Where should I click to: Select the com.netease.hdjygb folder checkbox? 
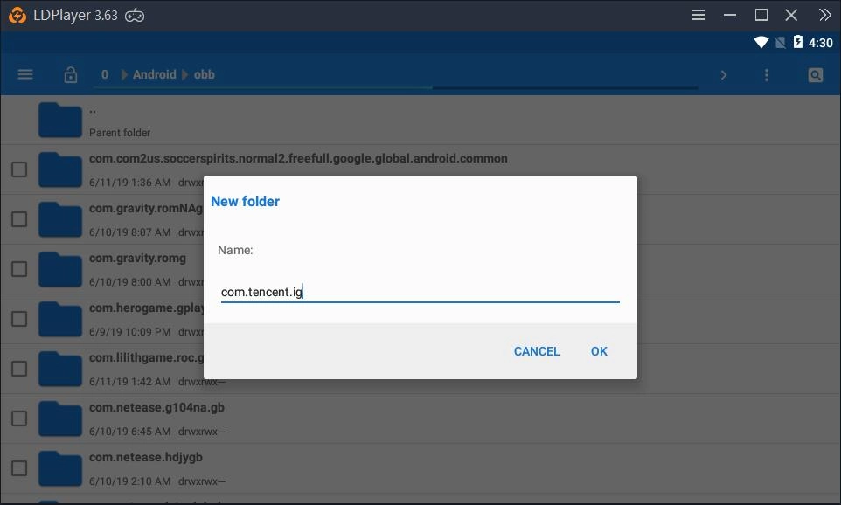point(18,468)
